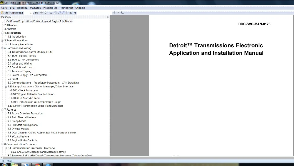Collapse the 4 Introduction tree node
Image resolution: width=294 pixels, height=166 pixels.
pyautogui.click(x=2, y=33)
